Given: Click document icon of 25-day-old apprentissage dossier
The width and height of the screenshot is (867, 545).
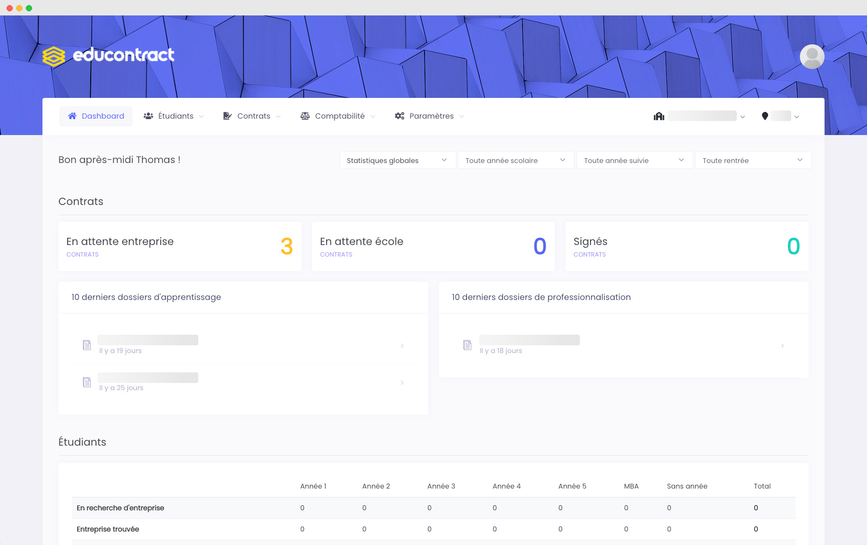Looking at the screenshot, I should [87, 382].
